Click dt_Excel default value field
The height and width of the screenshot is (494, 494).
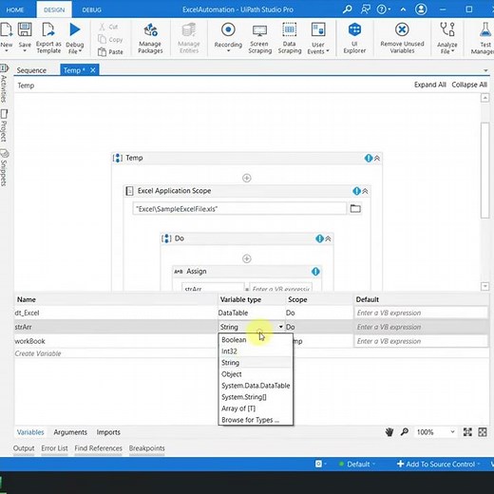pyautogui.click(x=421, y=313)
